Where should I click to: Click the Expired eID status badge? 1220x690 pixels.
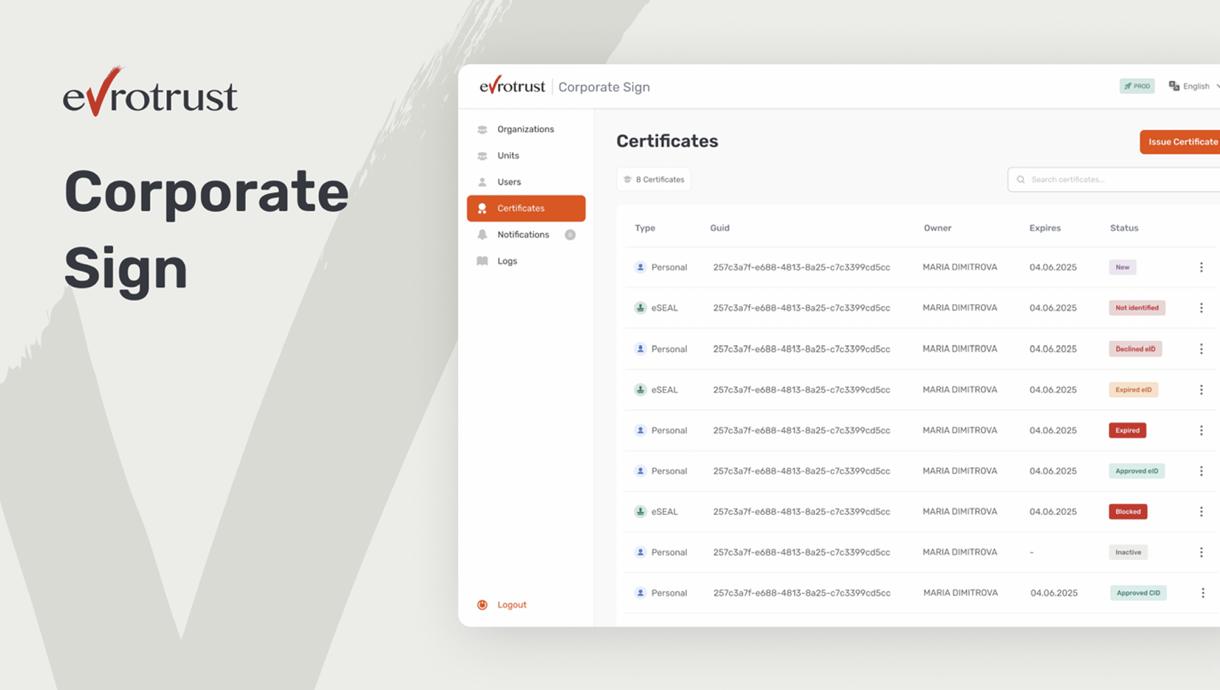1134,390
